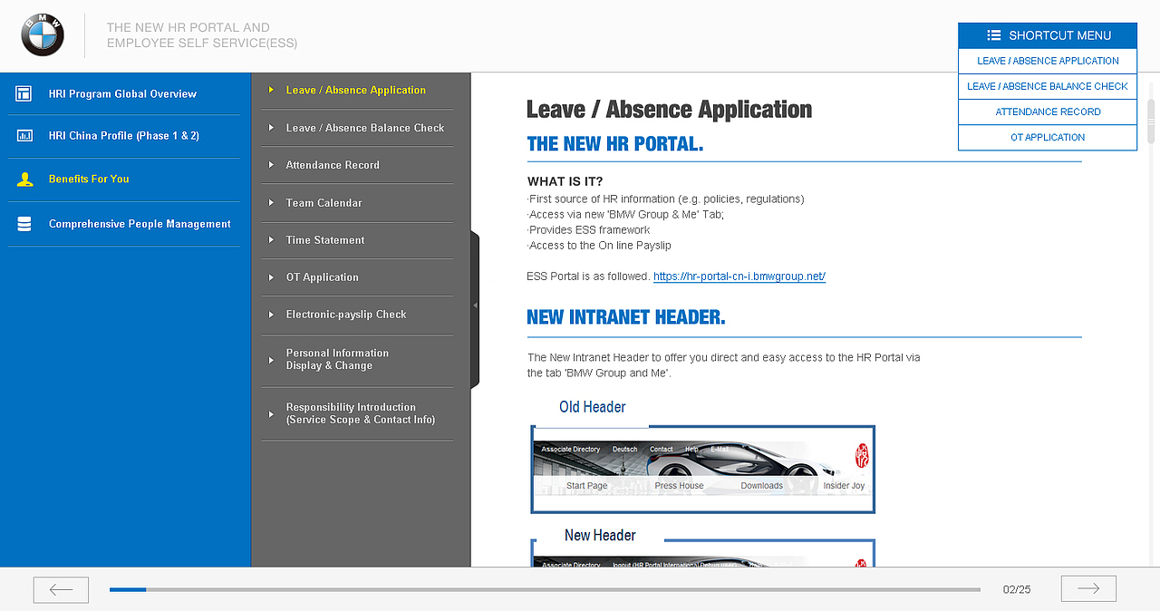Click the New Header screenshot image
This screenshot has height=611, width=1160.
pyautogui.click(x=703, y=553)
